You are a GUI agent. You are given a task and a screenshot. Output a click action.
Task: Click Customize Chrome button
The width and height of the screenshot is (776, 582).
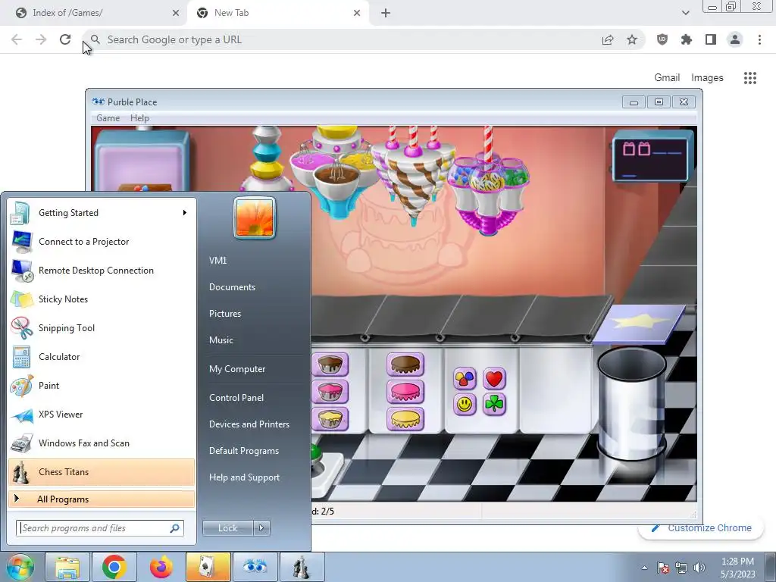pyautogui.click(x=702, y=528)
